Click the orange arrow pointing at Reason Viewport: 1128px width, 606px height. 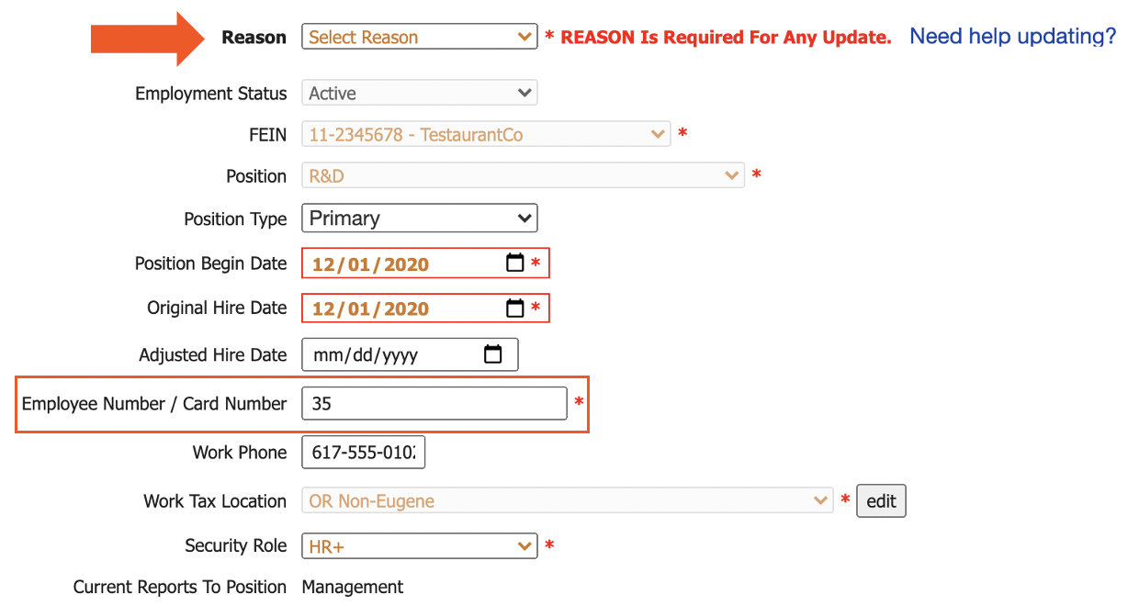tap(145, 37)
